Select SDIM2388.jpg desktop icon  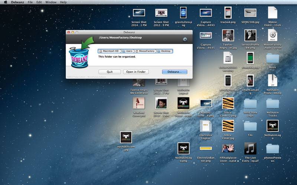point(250,13)
